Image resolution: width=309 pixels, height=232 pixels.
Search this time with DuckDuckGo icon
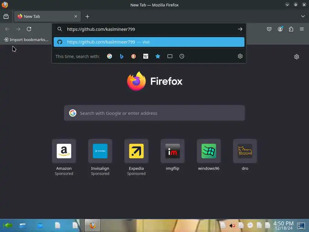pyautogui.click(x=133, y=56)
